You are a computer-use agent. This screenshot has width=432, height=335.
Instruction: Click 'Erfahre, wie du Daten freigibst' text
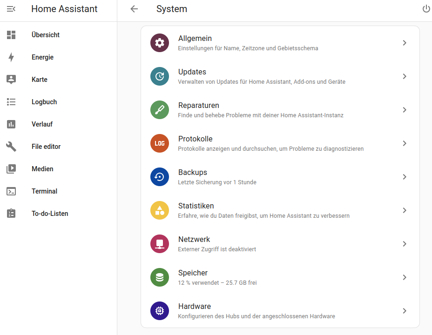click(263, 216)
